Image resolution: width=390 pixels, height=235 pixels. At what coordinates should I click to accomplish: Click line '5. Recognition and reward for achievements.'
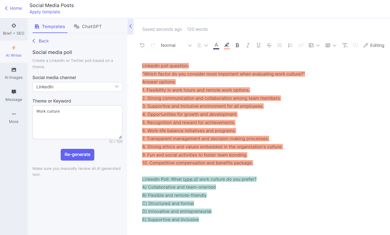click(x=189, y=122)
